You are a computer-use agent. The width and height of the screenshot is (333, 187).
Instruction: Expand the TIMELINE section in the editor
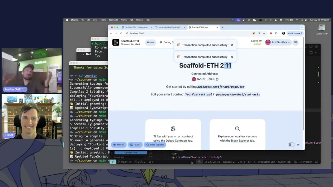(119, 157)
